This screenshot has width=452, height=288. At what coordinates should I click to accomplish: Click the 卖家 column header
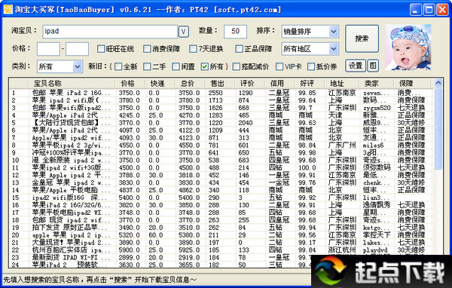coord(376,84)
